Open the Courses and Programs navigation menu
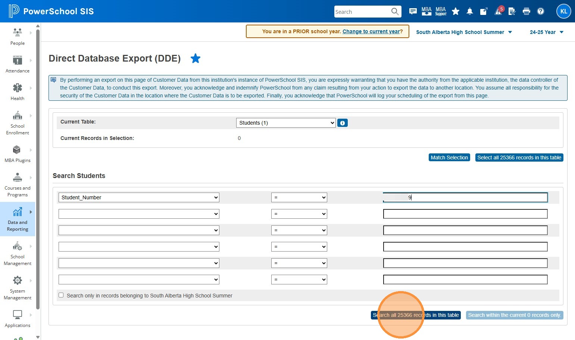Image resolution: width=575 pixels, height=340 pixels. pyautogui.click(x=18, y=185)
